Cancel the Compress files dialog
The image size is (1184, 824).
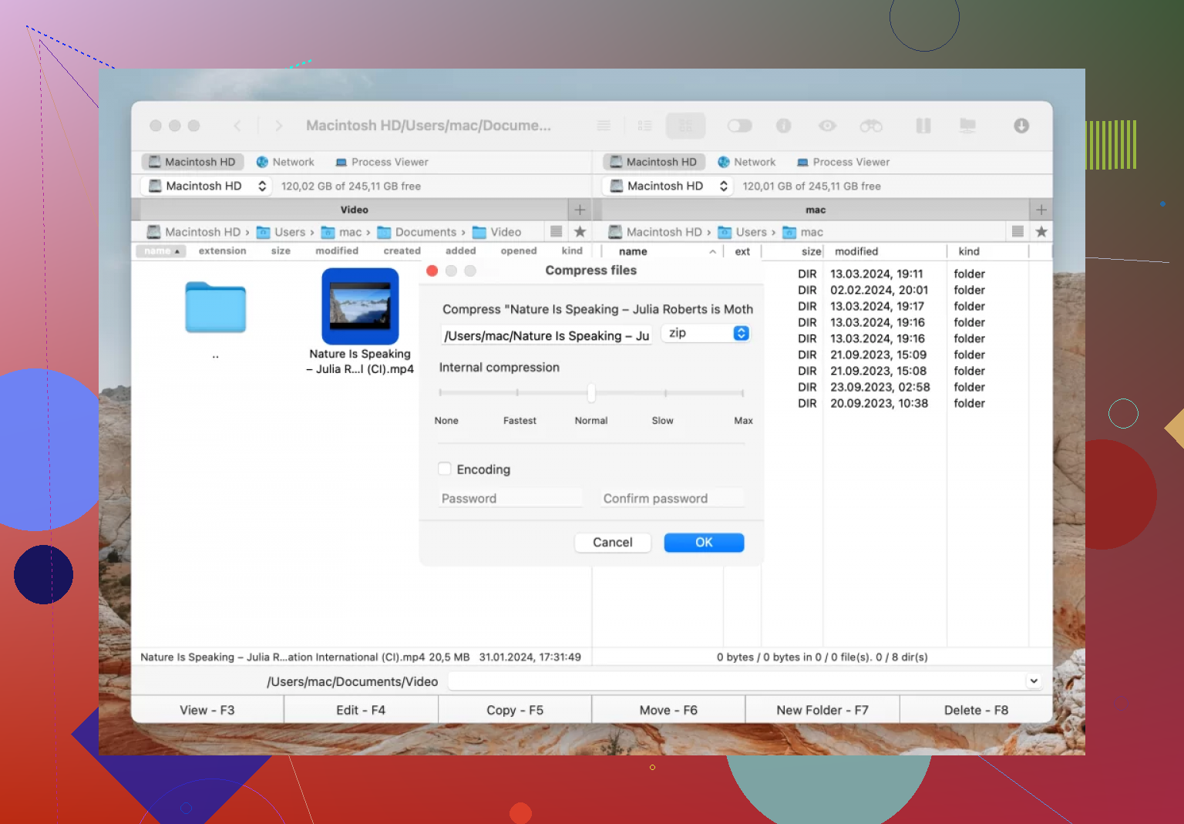click(x=613, y=542)
